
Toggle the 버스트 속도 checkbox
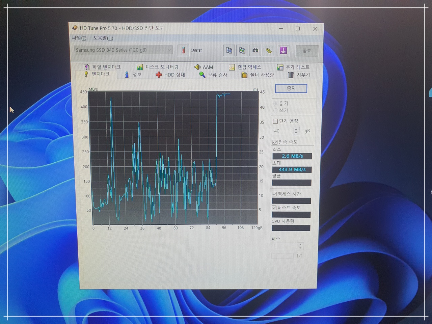pyautogui.click(x=274, y=208)
